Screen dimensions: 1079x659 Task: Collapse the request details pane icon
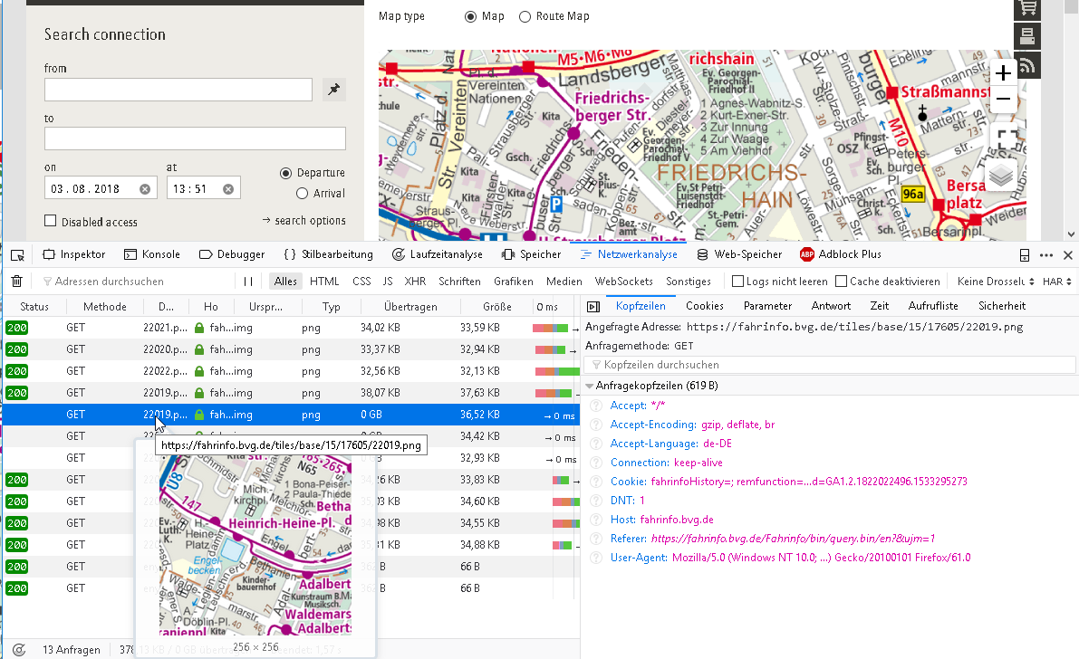(x=593, y=306)
